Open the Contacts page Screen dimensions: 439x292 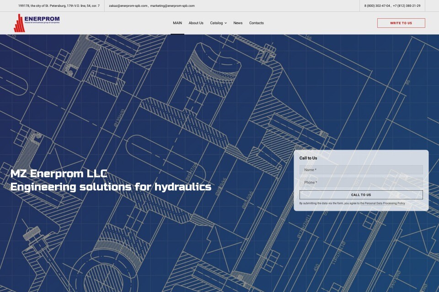pyautogui.click(x=257, y=23)
